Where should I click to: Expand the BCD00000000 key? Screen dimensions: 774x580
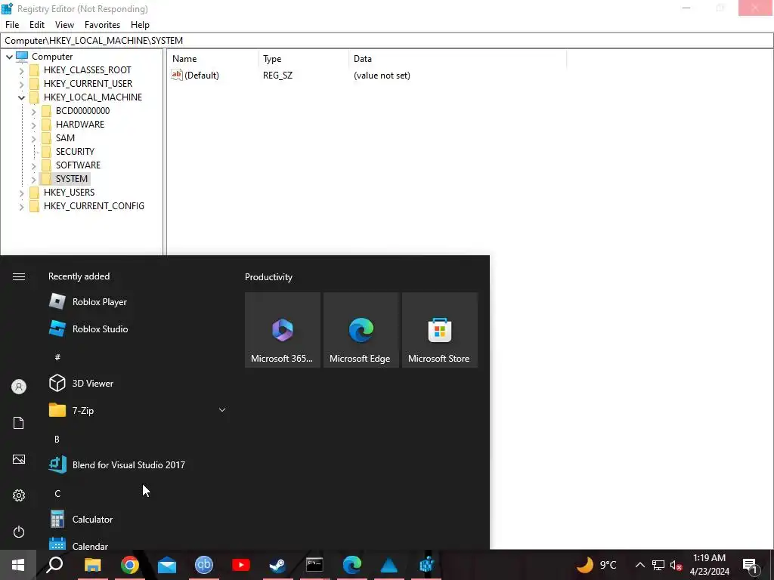[x=33, y=112]
